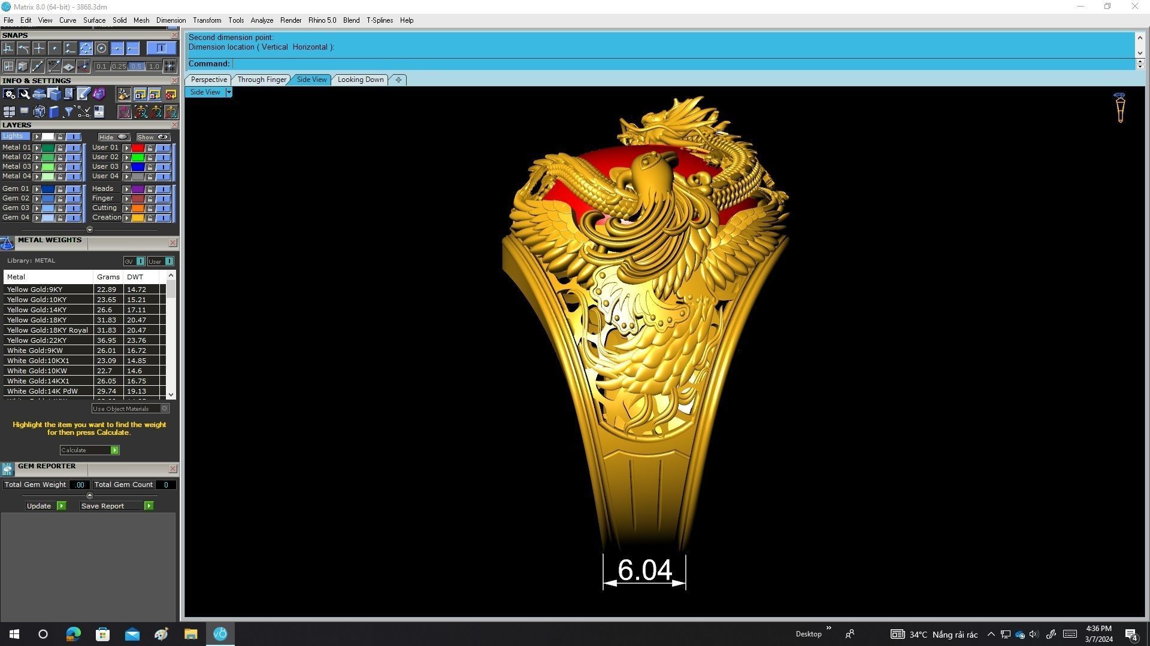Viewport: 1150px width, 646px height.
Task: Toggle Heads layer on/off switch
Action: point(163,189)
